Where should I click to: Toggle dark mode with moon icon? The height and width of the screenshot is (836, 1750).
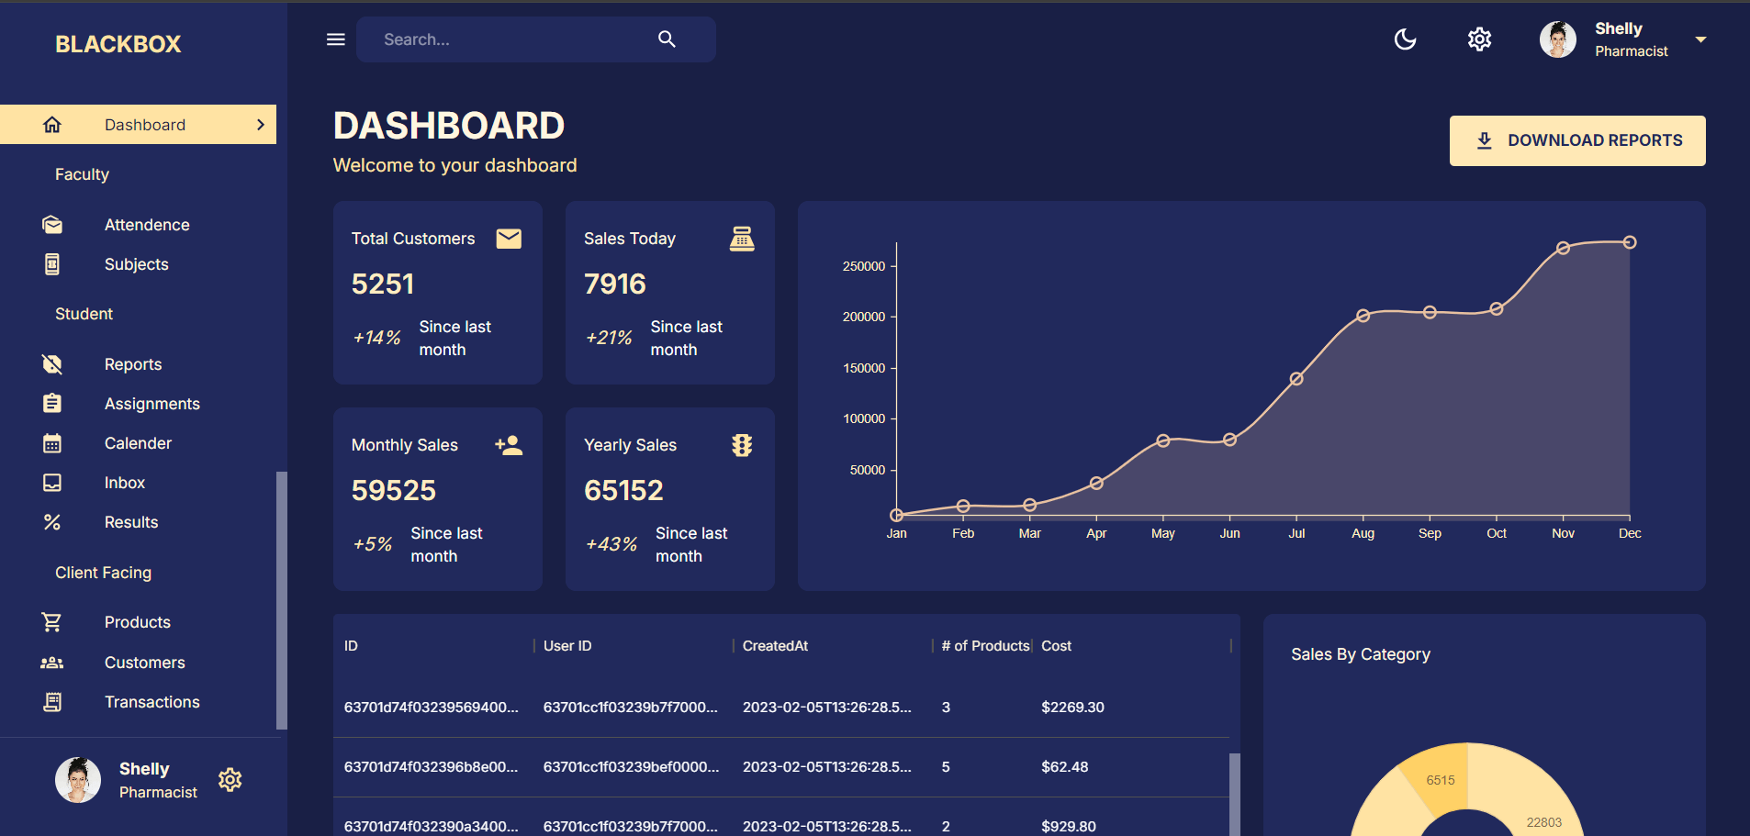(1405, 39)
